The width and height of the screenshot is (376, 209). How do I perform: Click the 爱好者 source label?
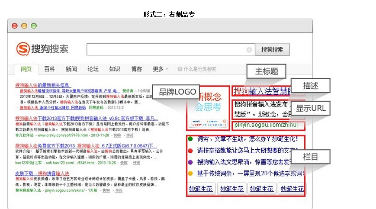point(128,91)
